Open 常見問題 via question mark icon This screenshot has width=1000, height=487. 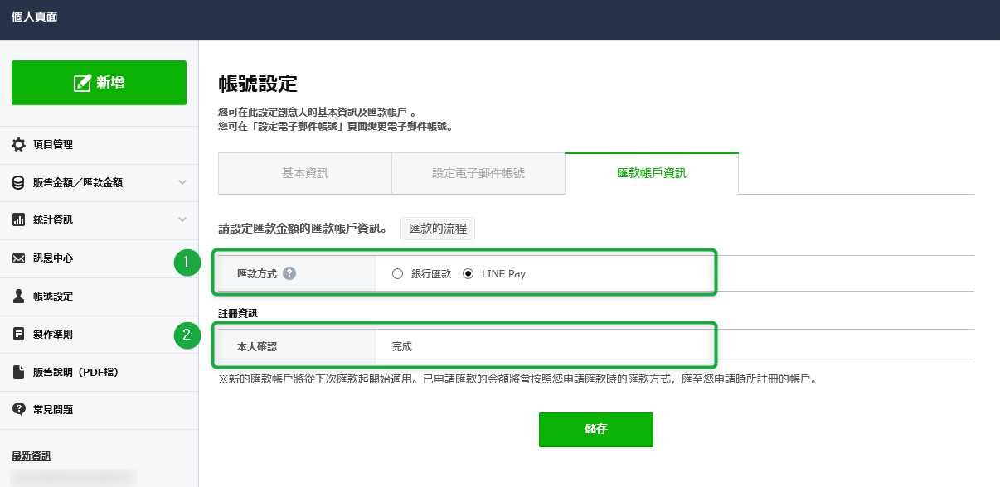tap(18, 410)
